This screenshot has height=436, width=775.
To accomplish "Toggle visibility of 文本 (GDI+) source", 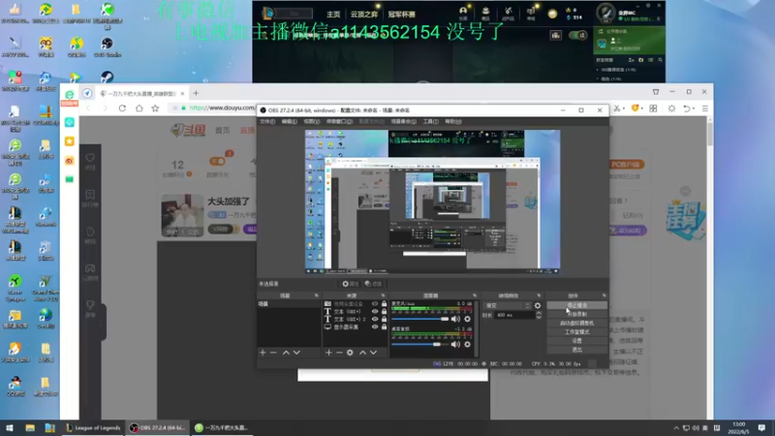I will [x=375, y=311].
